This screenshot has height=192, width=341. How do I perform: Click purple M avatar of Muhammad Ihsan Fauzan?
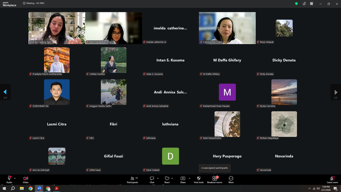(x=228, y=92)
